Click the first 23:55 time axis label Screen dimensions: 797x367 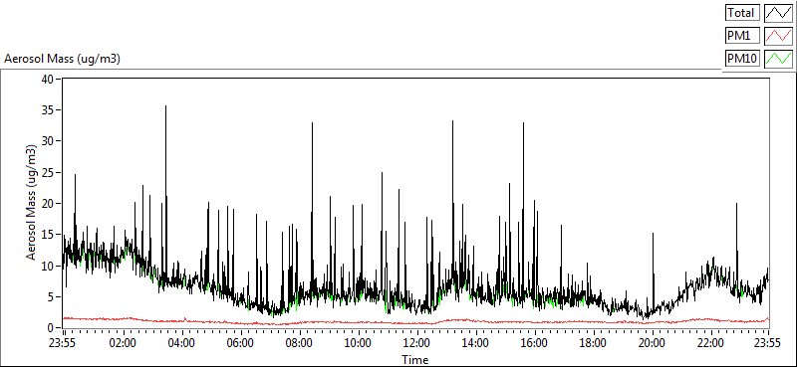pos(62,342)
